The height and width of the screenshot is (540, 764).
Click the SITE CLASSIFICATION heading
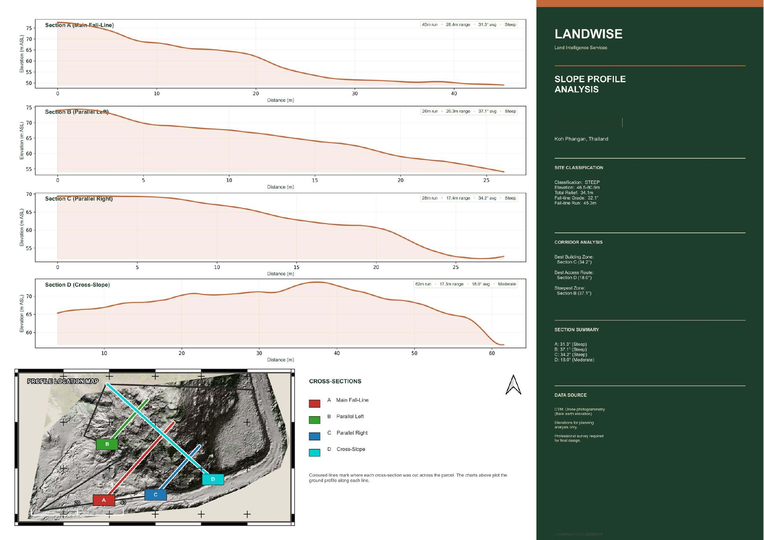pyautogui.click(x=579, y=168)
